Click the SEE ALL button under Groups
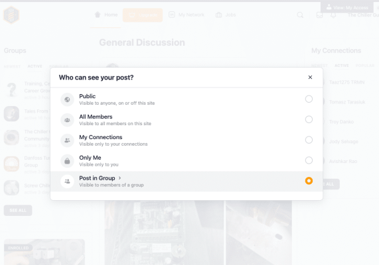 tap(18, 211)
